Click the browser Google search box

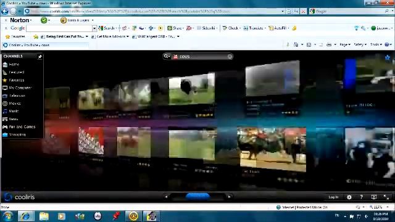[349, 11]
